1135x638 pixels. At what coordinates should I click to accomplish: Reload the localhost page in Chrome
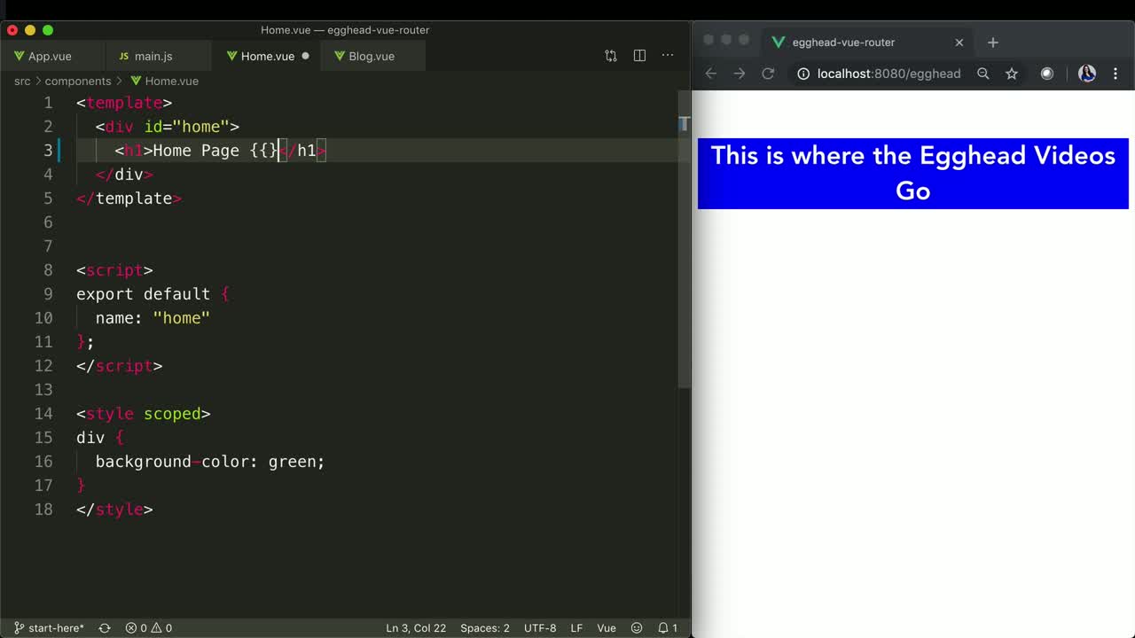point(768,74)
